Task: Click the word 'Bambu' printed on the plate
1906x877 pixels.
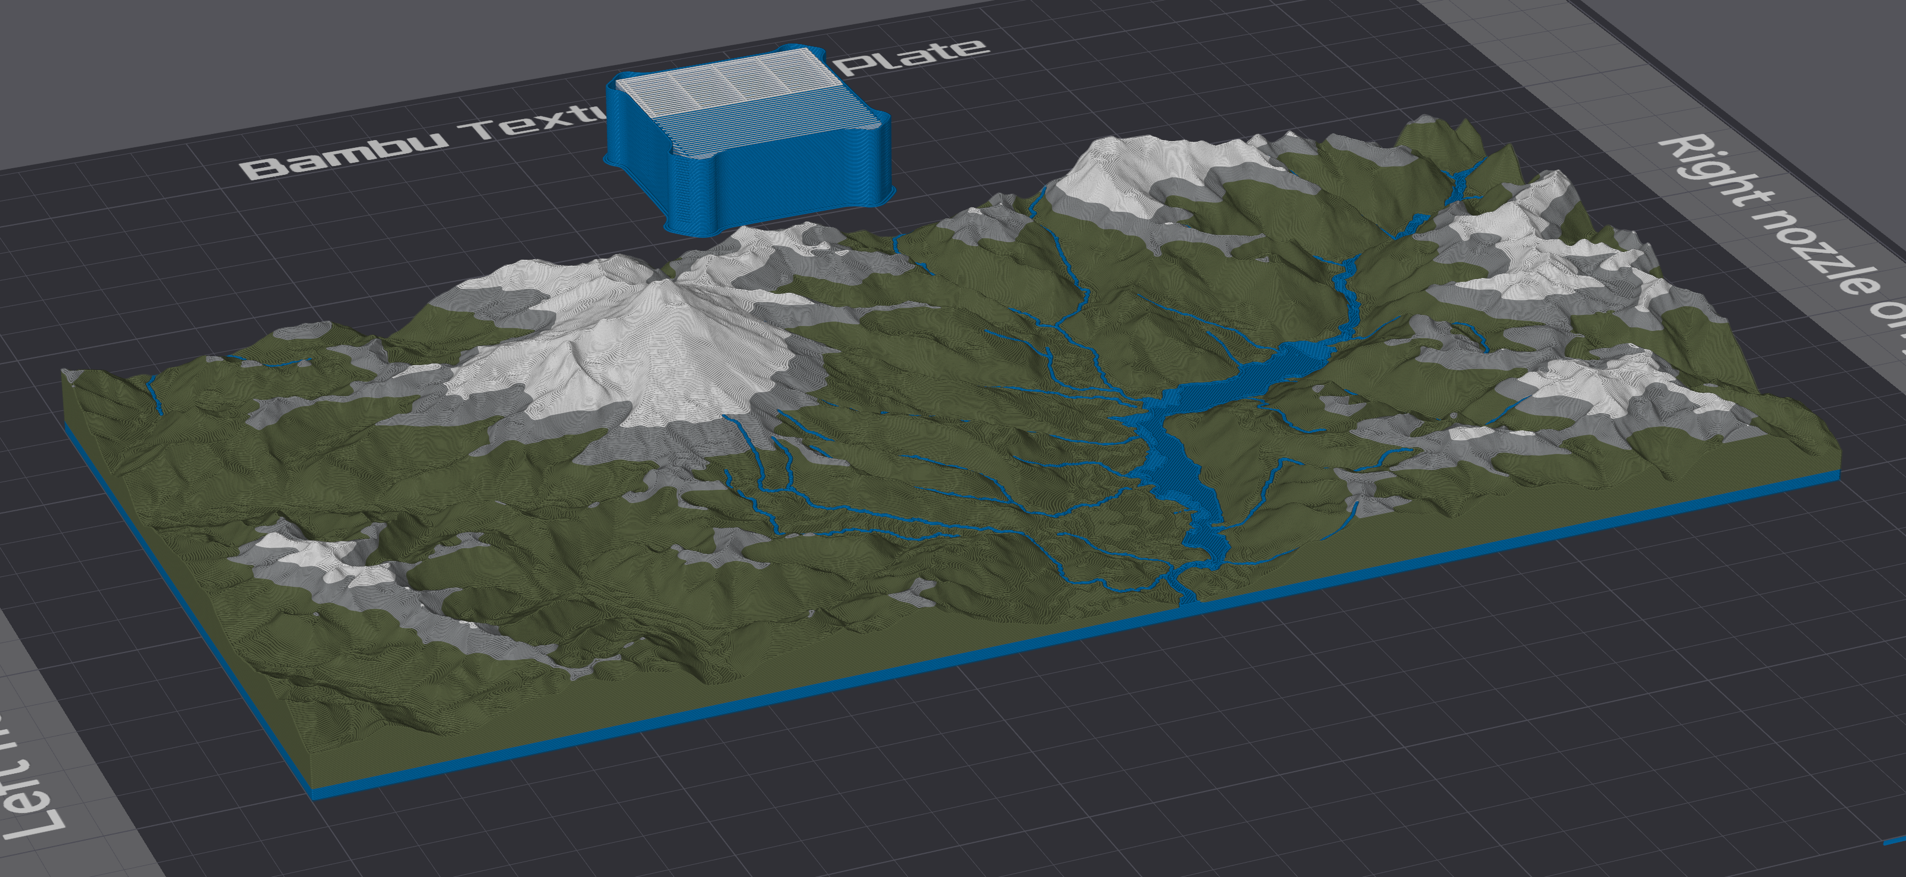Action: [x=345, y=157]
